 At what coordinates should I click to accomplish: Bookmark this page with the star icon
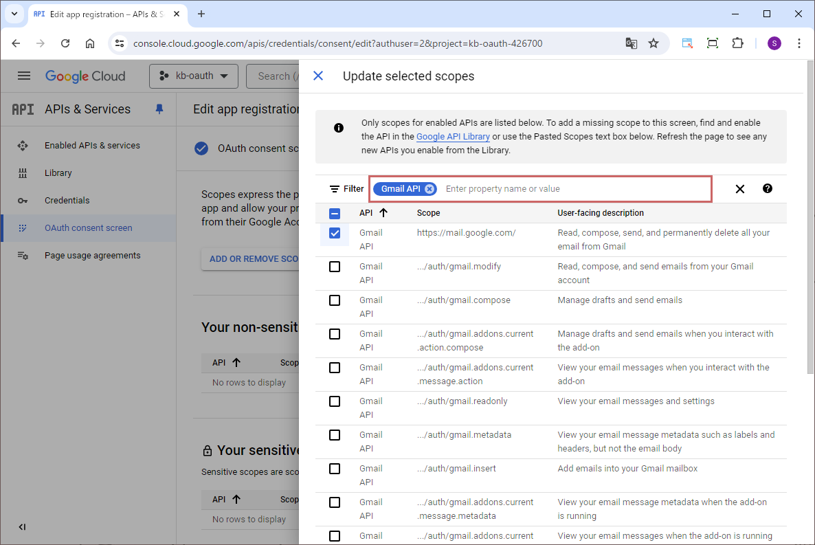point(654,43)
